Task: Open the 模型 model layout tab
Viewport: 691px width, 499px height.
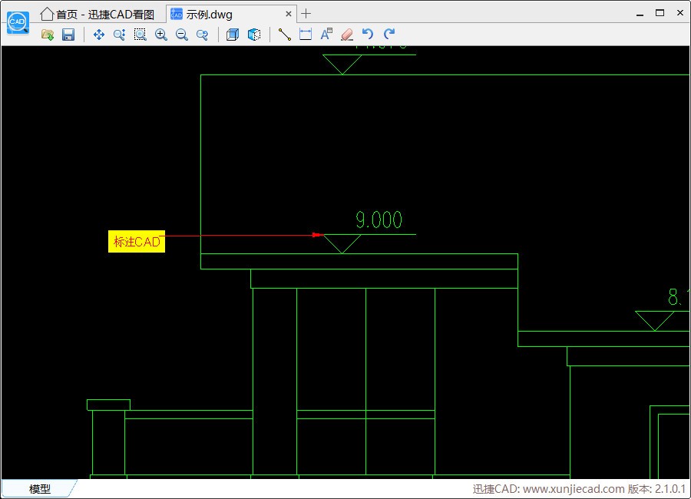Action: (40, 489)
